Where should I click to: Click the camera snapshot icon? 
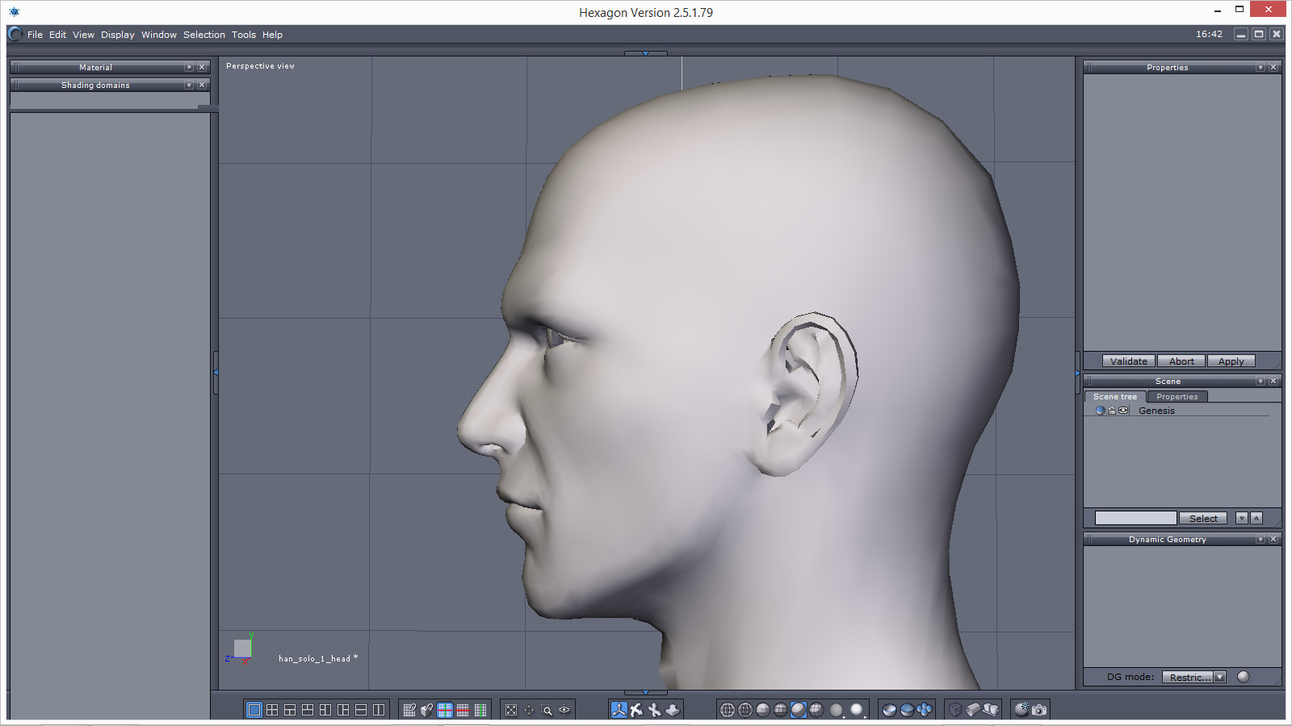1039,710
